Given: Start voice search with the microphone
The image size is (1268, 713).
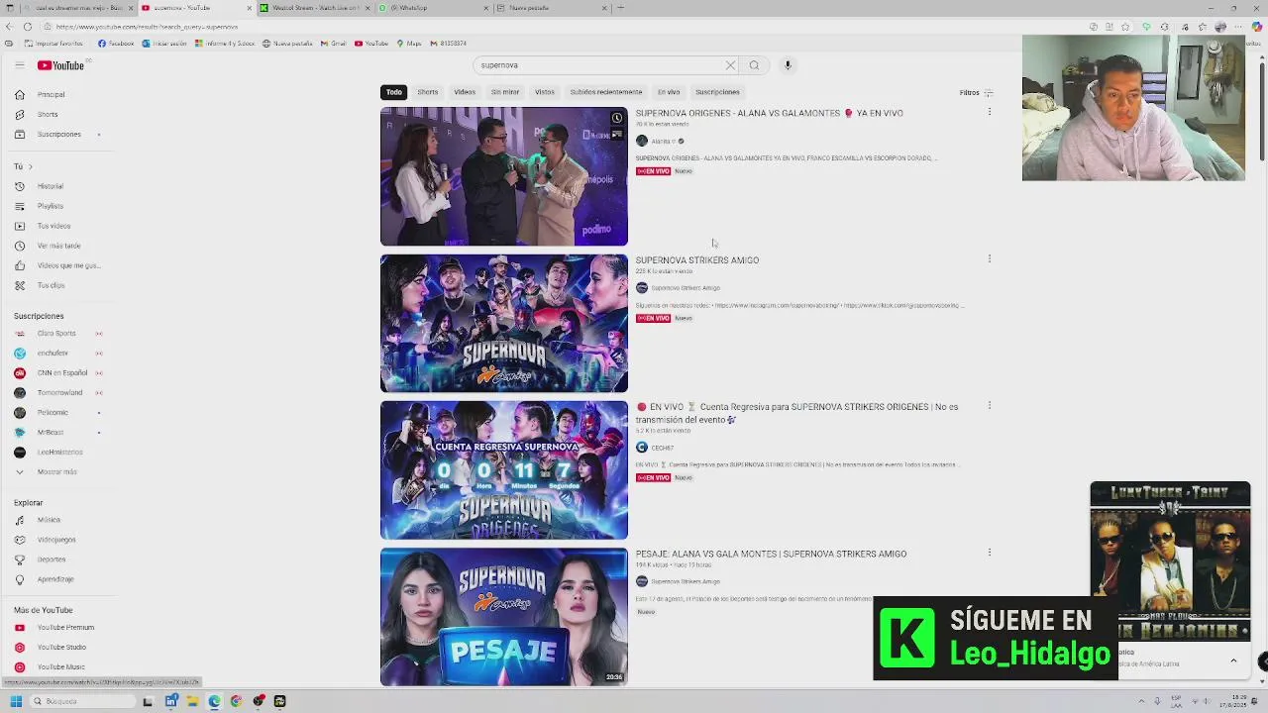Looking at the screenshot, I should point(788,65).
